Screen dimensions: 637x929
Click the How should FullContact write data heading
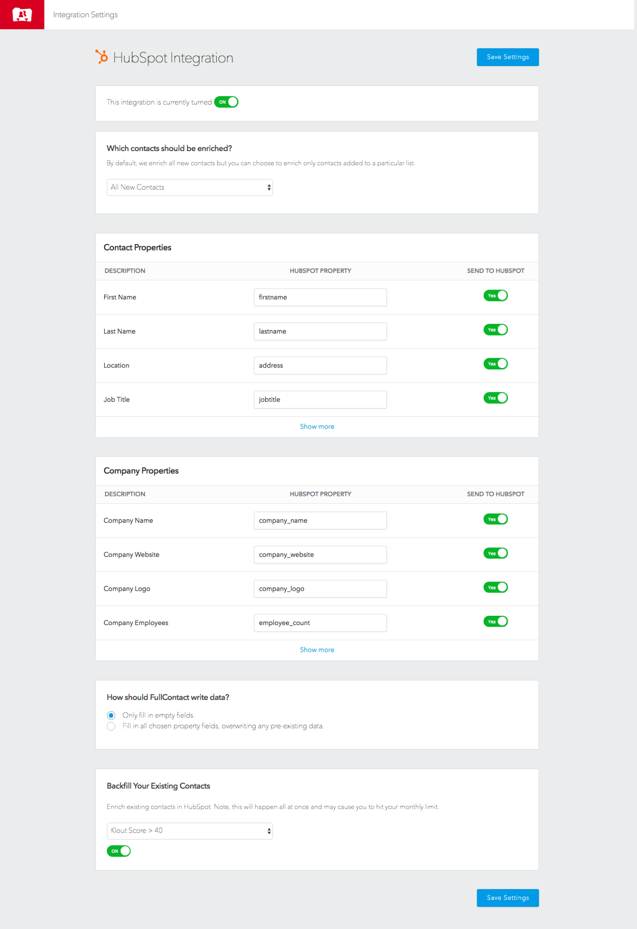[168, 697]
